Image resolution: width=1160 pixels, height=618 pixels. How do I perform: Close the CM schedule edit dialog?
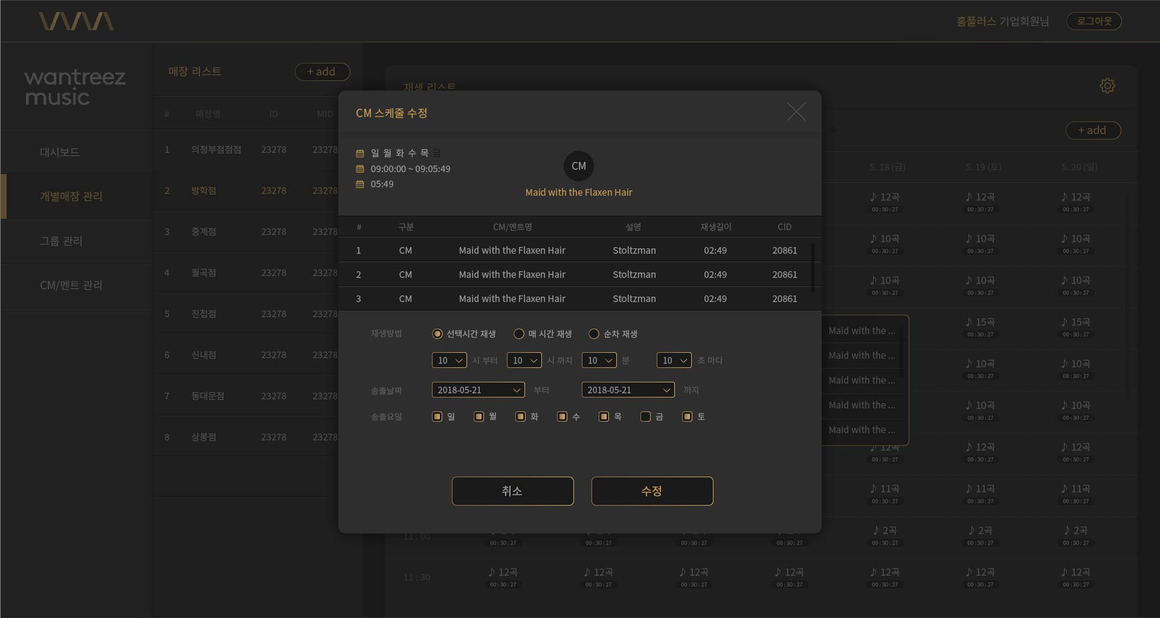tap(796, 112)
